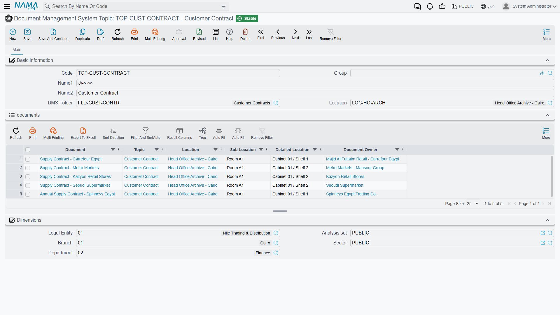The width and height of the screenshot is (560, 315).
Task: Open search filter options dropdown
Action: [224, 6]
